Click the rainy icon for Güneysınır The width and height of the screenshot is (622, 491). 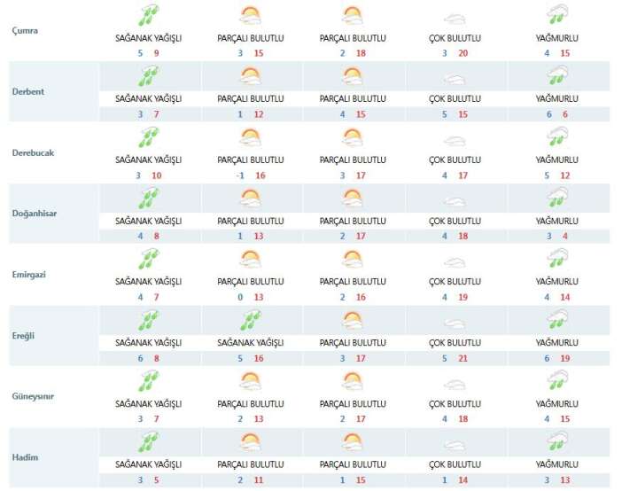(558, 382)
